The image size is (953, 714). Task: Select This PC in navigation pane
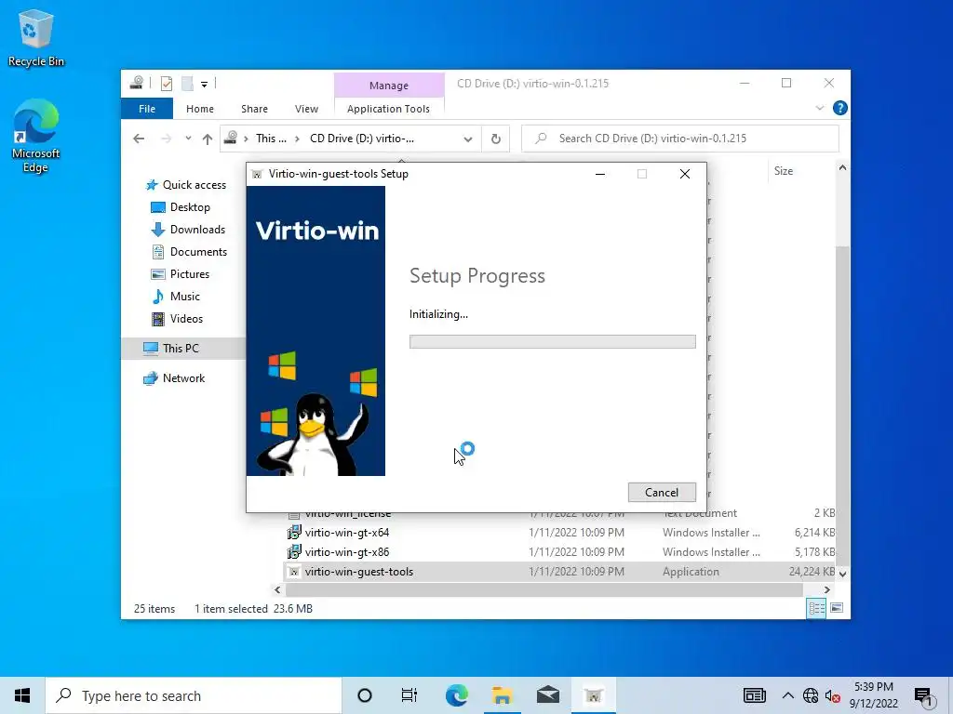click(x=182, y=349)
